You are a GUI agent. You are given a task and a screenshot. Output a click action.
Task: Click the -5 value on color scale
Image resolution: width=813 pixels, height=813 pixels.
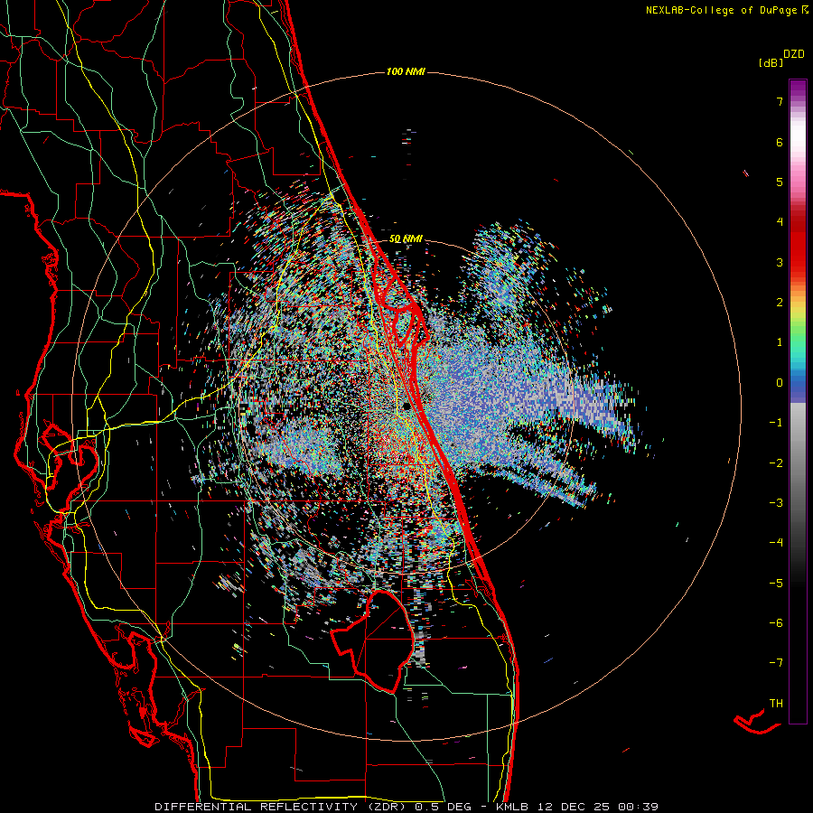pos(776,584)
